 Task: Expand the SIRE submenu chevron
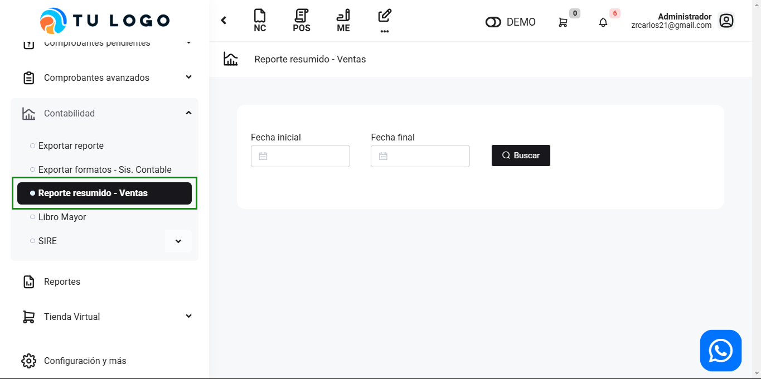pos(178,241)
